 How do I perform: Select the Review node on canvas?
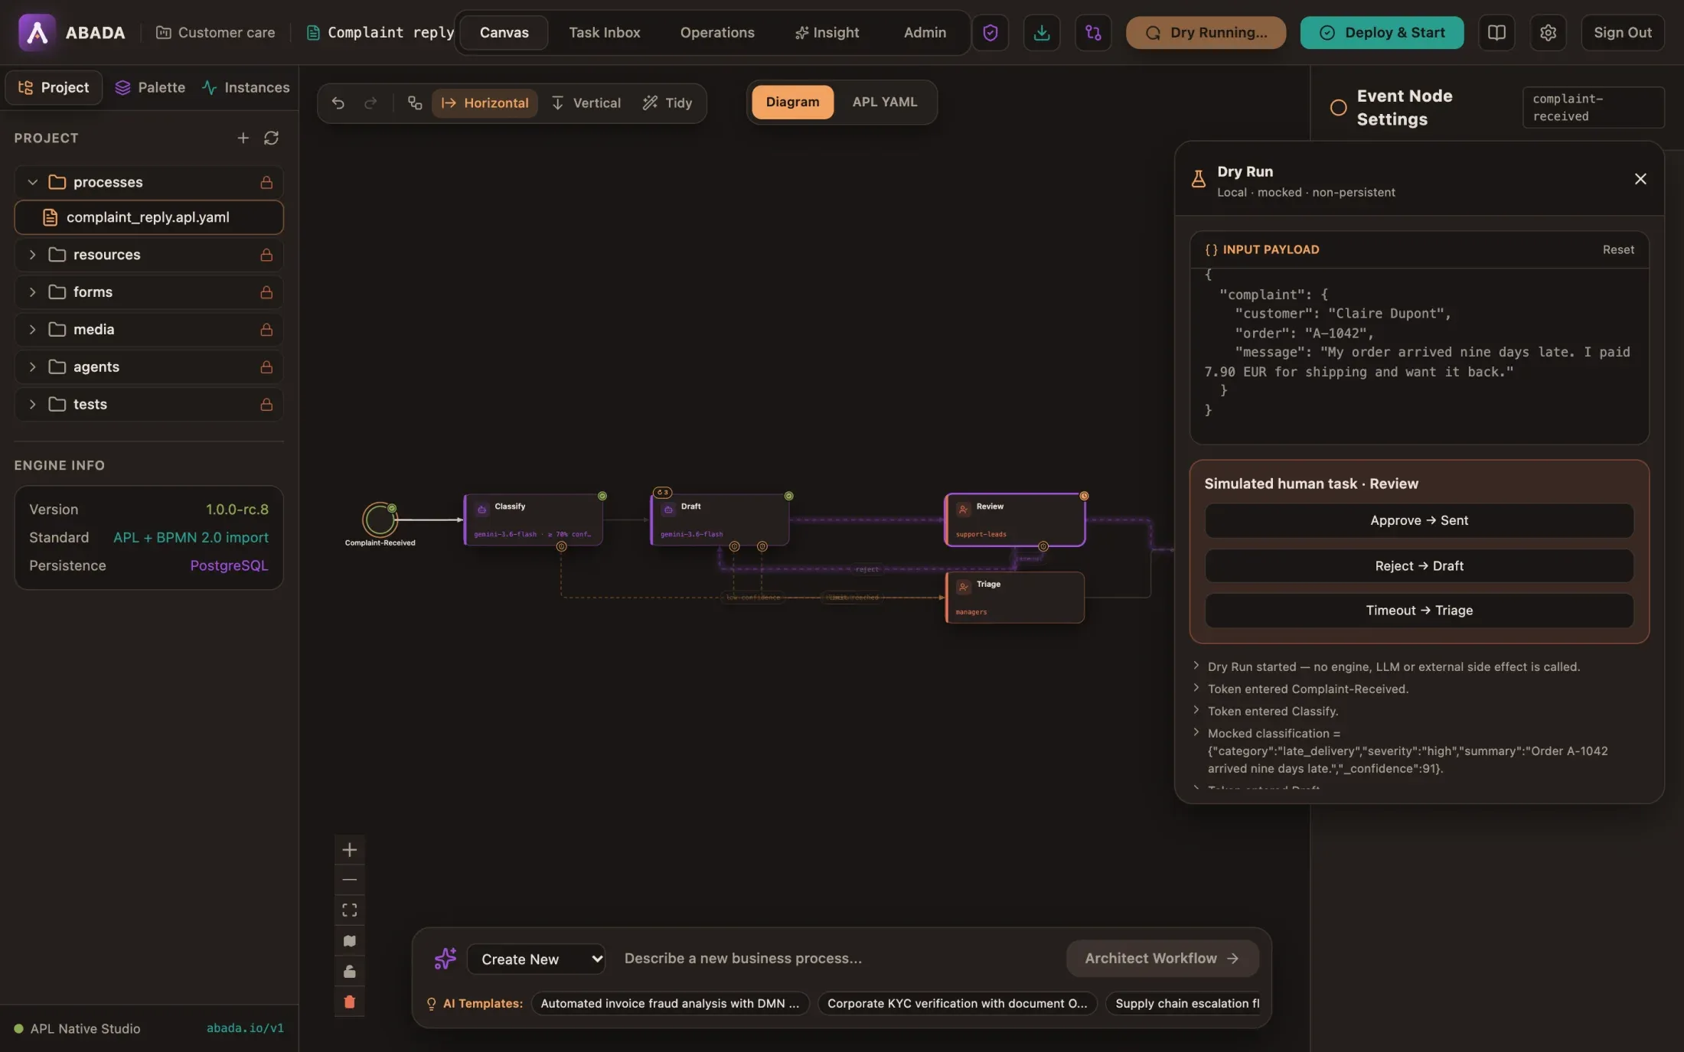point(1015,519)
